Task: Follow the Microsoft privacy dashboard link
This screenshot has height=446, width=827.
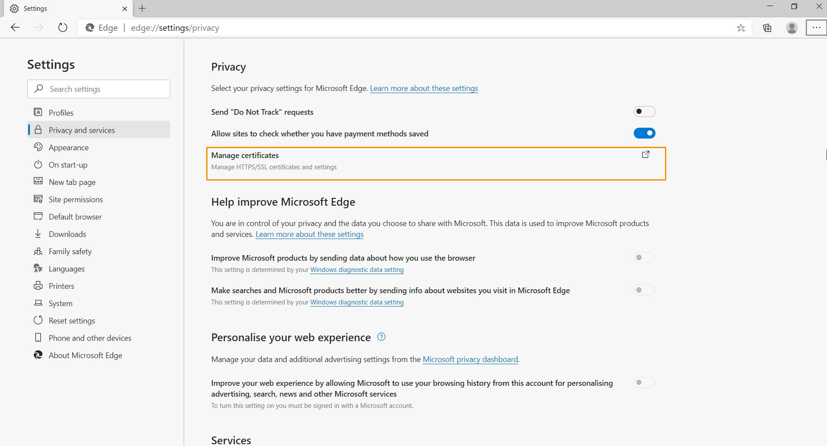Action: tap(470, 359)
